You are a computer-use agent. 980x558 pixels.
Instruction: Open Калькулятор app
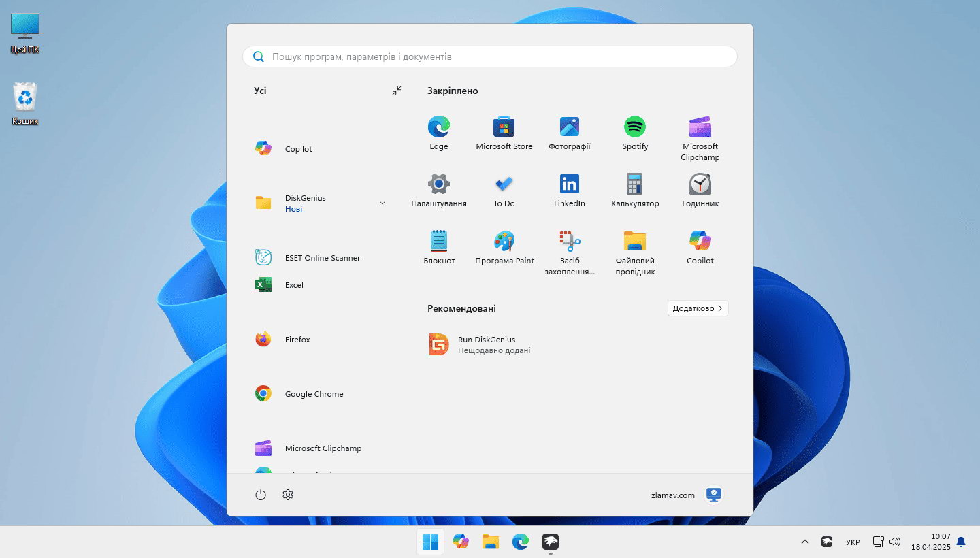(635, 191)
